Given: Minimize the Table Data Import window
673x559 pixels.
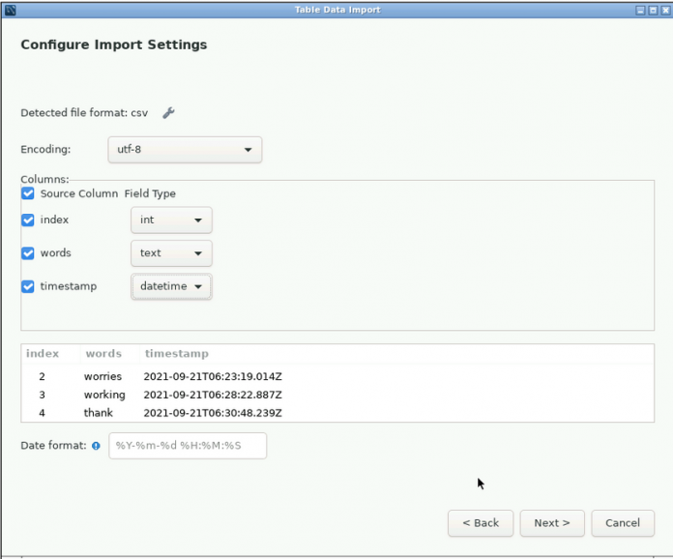Looking at the screenshot, I should pos(640,10).
